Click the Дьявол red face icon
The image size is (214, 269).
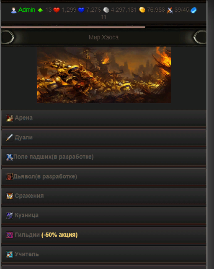pyautogui.click(x=10, y=177)
